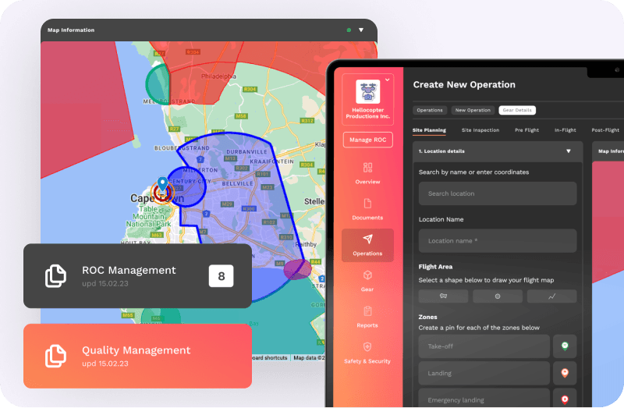Open Overview in the sidebar

click(367, 173)
